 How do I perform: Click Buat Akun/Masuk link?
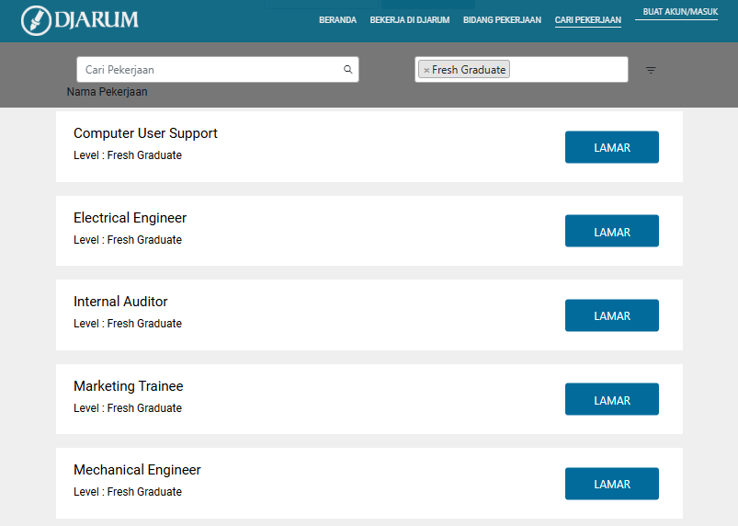[x=680, y=12]
